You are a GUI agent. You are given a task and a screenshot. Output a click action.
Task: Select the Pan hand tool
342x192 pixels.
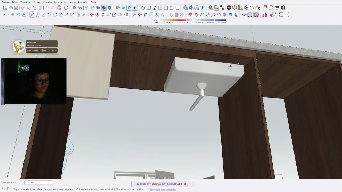click(x=196, y=15)
